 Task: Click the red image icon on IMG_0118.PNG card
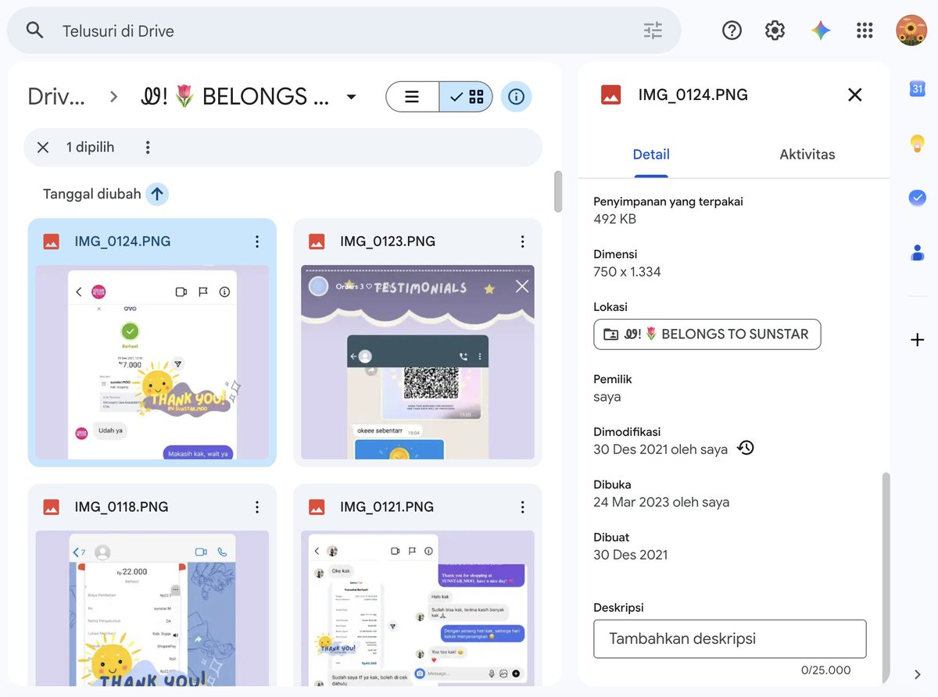[x=51, y=507]
